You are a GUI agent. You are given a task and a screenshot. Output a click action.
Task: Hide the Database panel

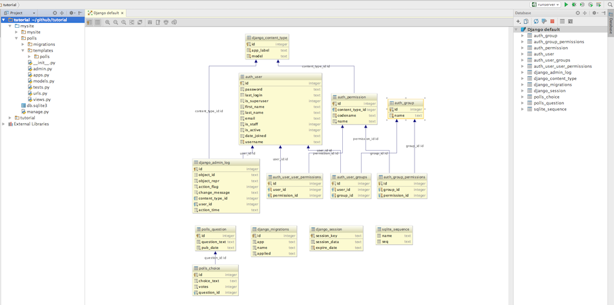point(604,13)
